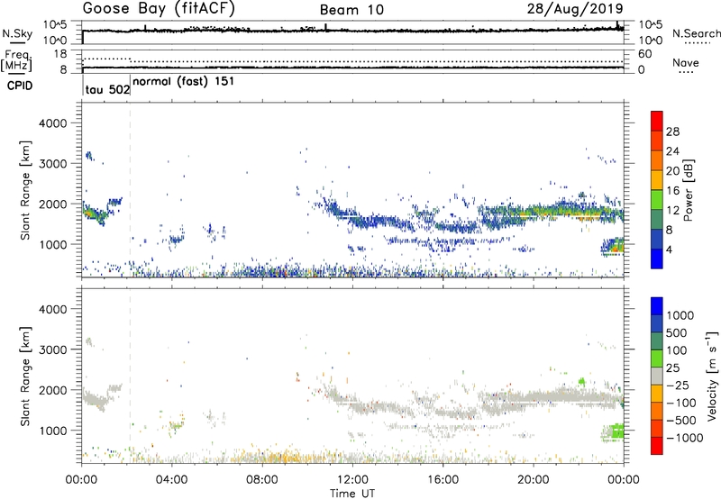Click the "100" velocity color bar value

(677, 350)
